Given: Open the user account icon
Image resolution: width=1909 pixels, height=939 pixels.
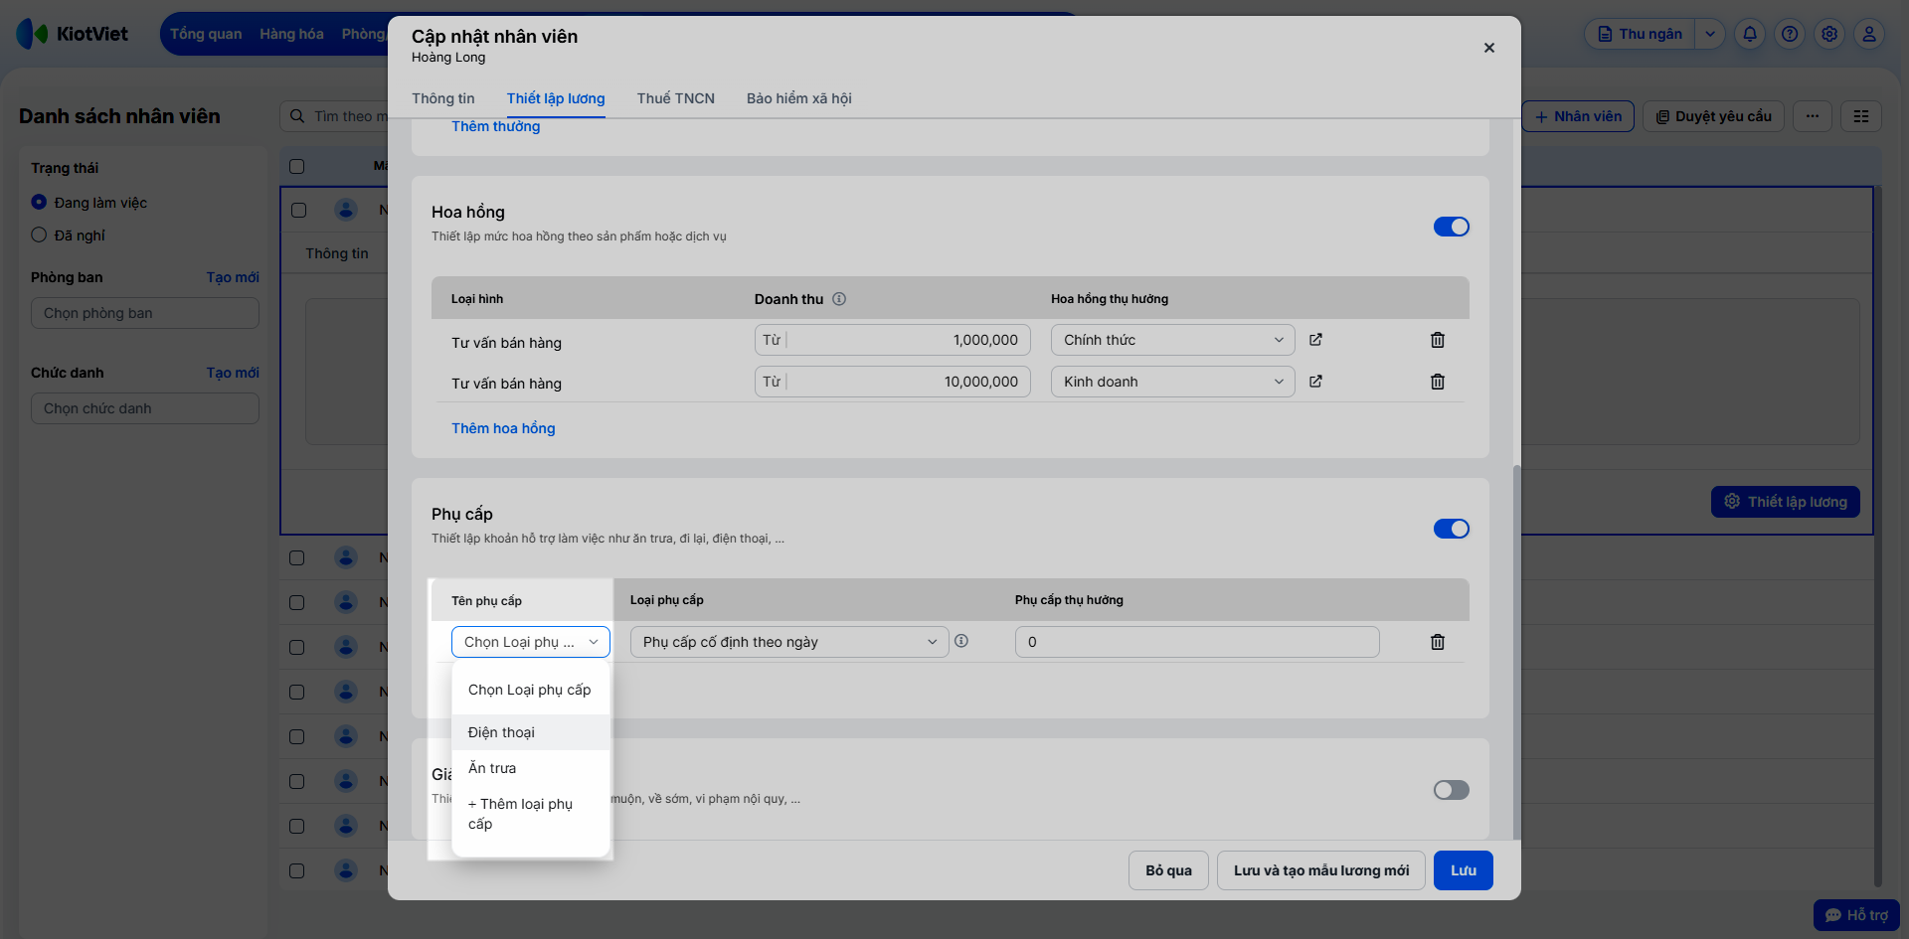Looking at the screenshot, I should [1869, 34].
